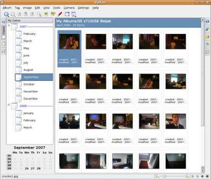The image size is (211, 180).
Task: Click the zoom out thumbnail icon
Action: [157, 176]
